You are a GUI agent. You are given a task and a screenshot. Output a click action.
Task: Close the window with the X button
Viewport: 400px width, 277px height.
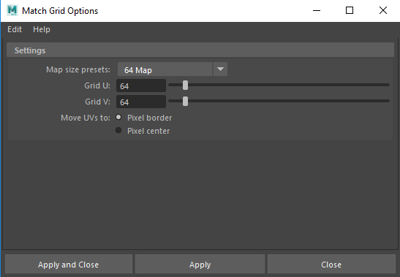point(383,10)
